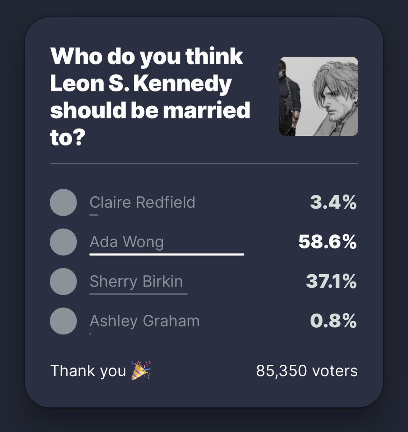The image size is (408, 432).
Task: Click the white Ada Wong result bar
Action: [x=167, y=254]
